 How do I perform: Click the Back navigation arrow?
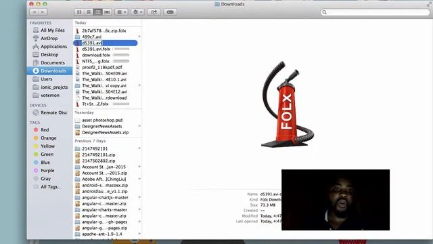34,12
